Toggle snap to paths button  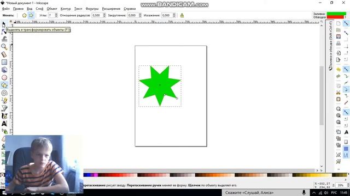[346, 76]
